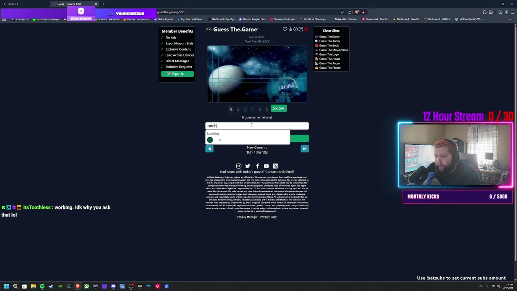
Task: Click the game screenshot image
Action: [257, 74]
